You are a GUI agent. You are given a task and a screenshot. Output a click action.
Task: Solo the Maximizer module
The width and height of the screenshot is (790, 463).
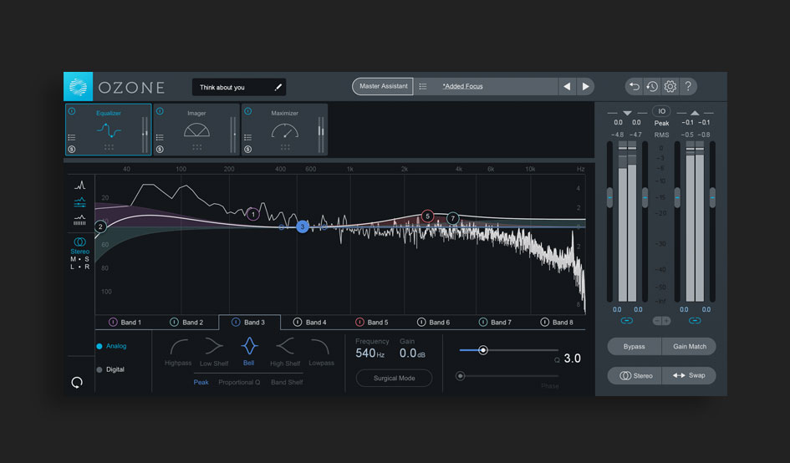tap(248, 149)
